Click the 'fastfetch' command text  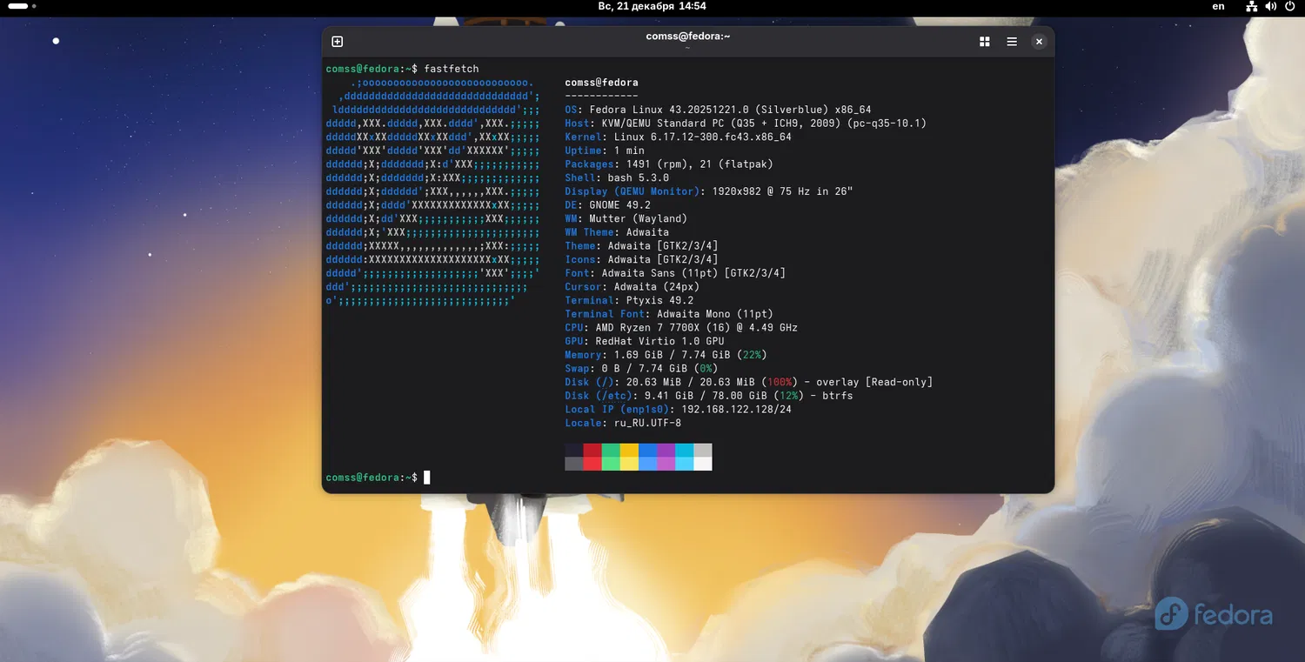click(452, 69)
